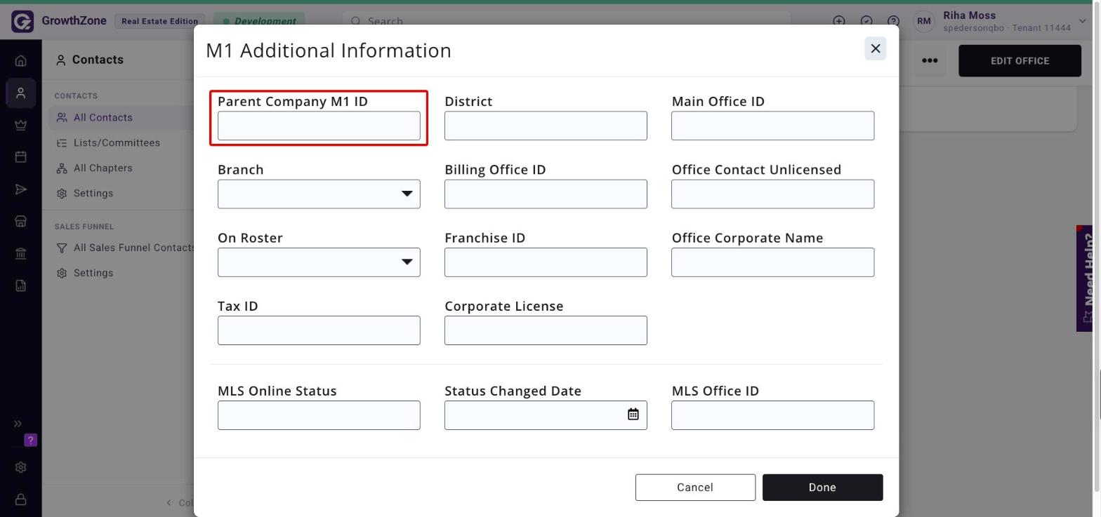This screenshot has width=1101, height=517.
Task: Open the Home icon in the left sidebar
Action: (21, 61)
